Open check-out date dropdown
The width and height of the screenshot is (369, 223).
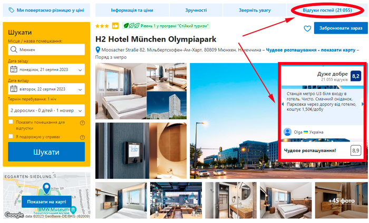tap(46, 89)
